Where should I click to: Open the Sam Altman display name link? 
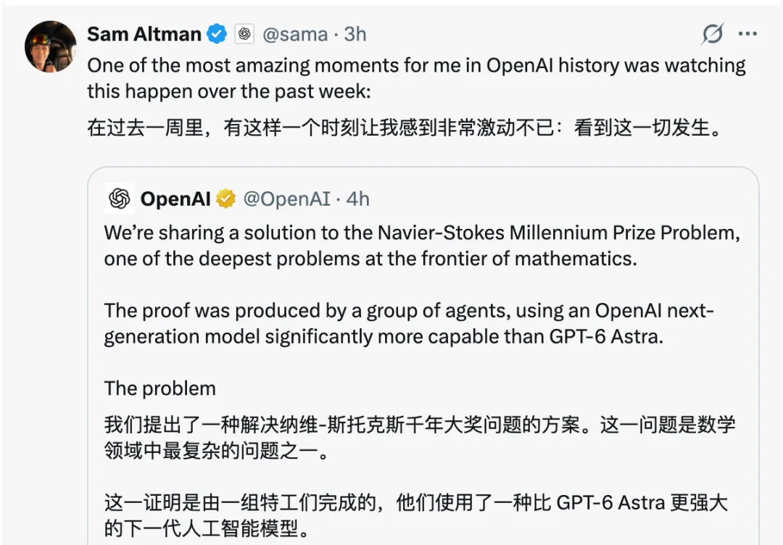click(144, 34)
